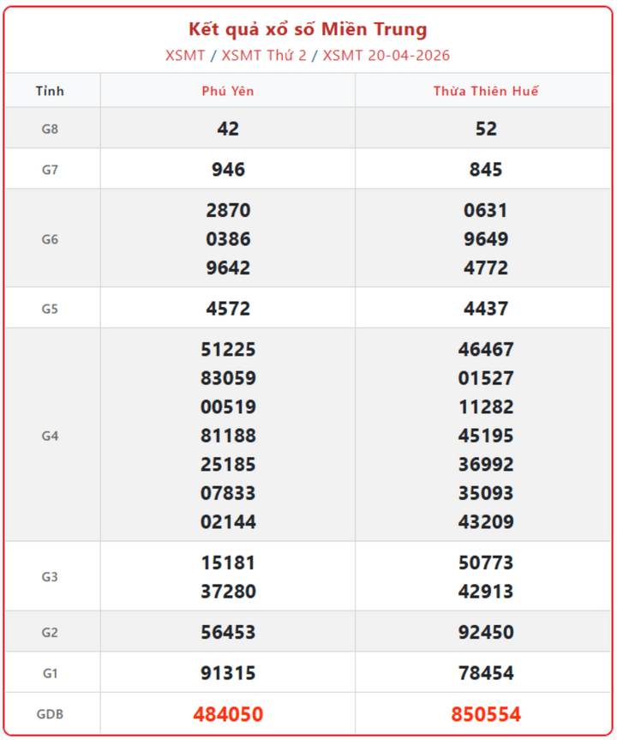Click the G5 result 4572
This screenshot has height=740, width=617.
tap(228, 309)
